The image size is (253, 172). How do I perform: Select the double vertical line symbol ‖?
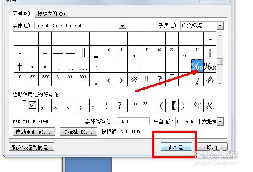coord(83,52)
